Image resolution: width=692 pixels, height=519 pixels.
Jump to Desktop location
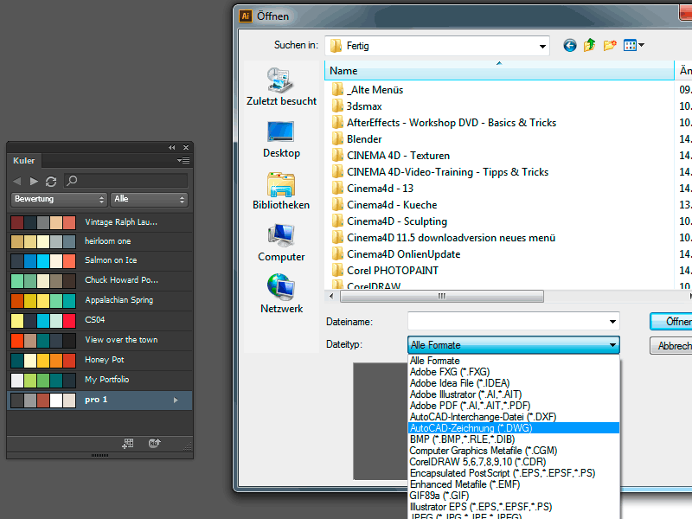click(x=281, y=139)
